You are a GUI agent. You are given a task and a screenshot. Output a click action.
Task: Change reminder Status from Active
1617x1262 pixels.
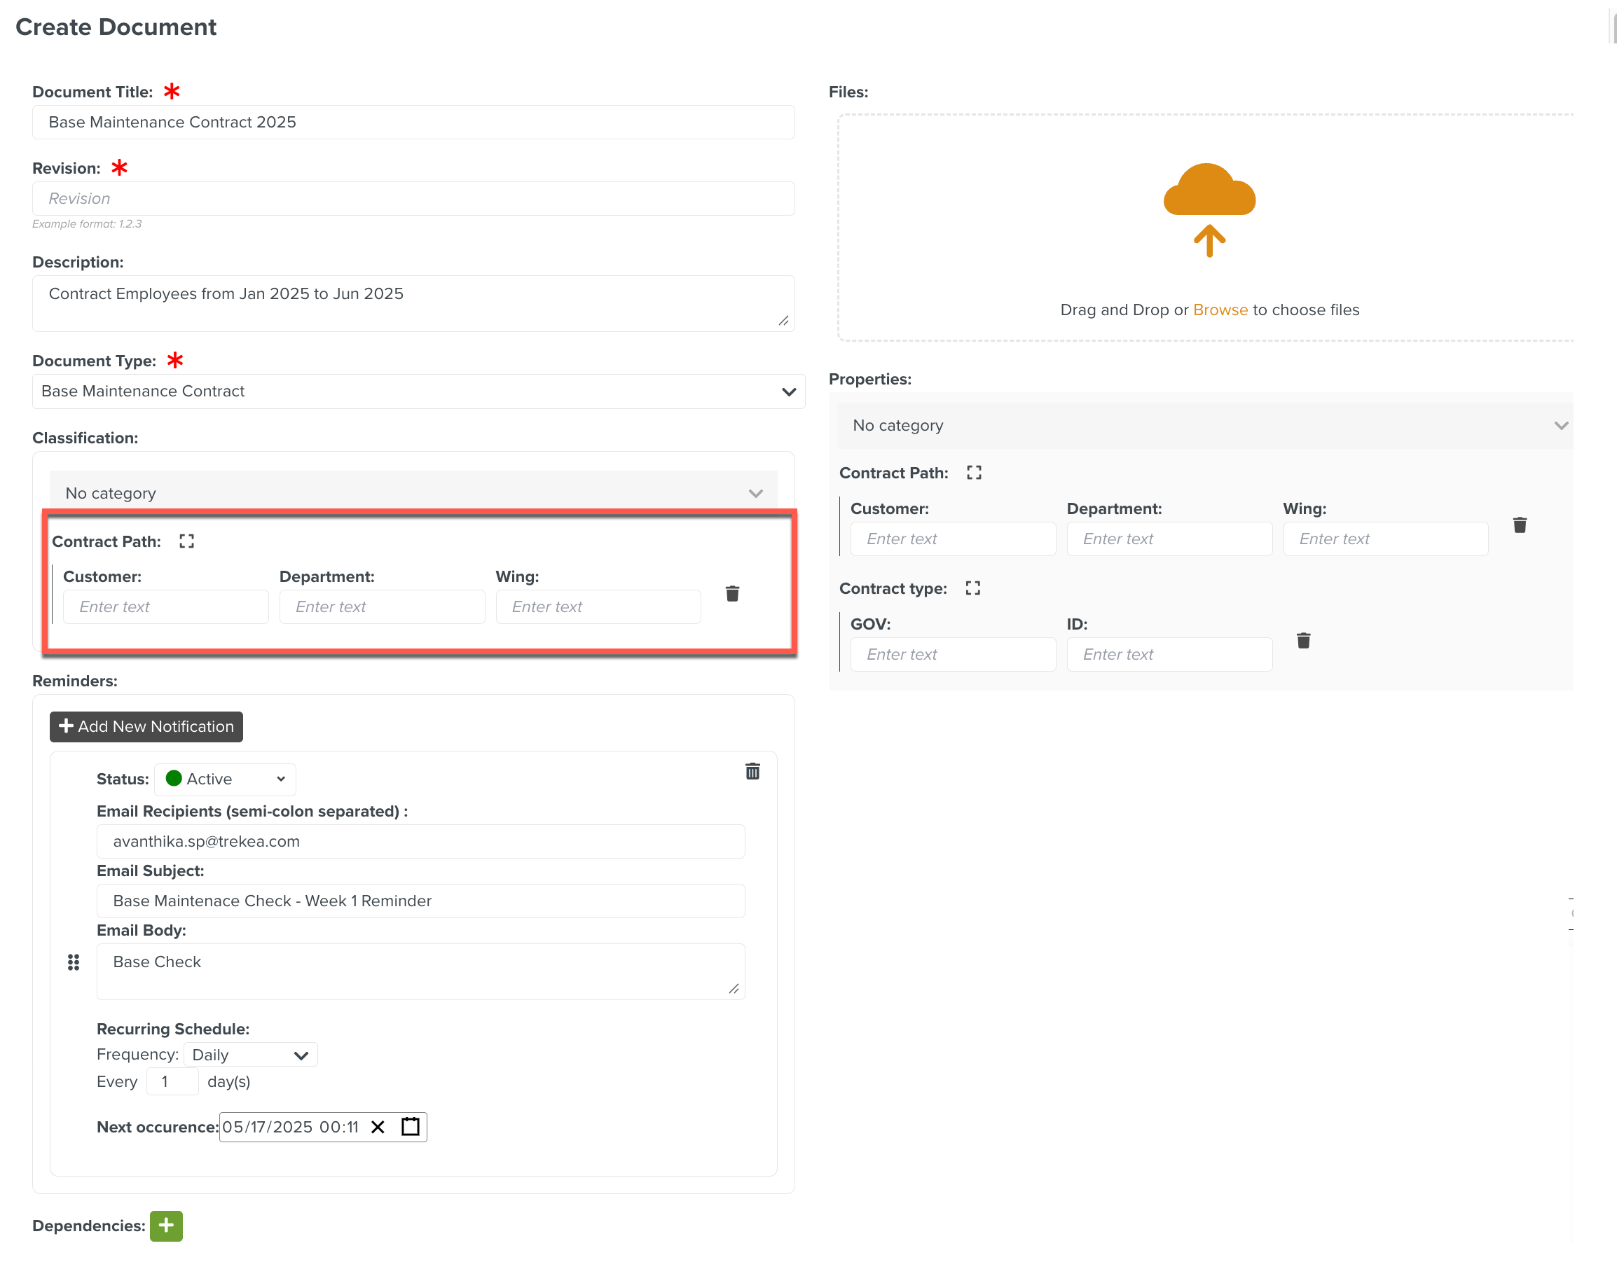[x=225, y=779]
